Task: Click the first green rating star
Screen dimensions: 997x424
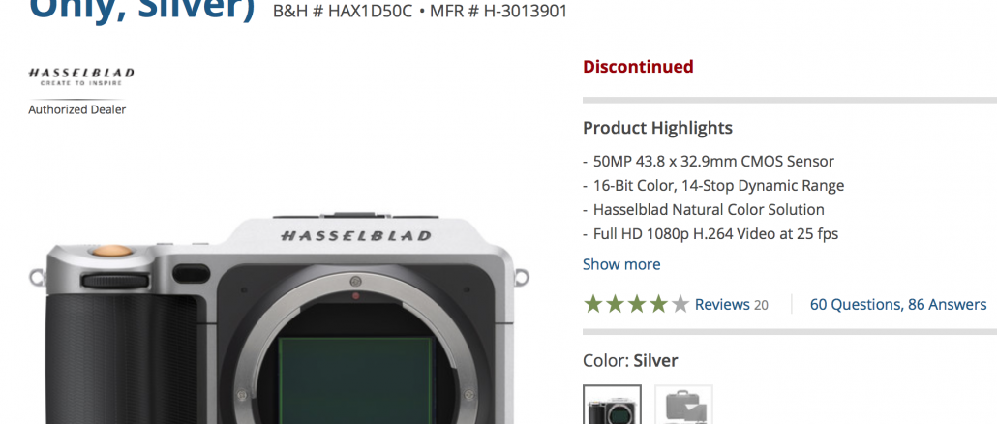Action: click(592, 304)
